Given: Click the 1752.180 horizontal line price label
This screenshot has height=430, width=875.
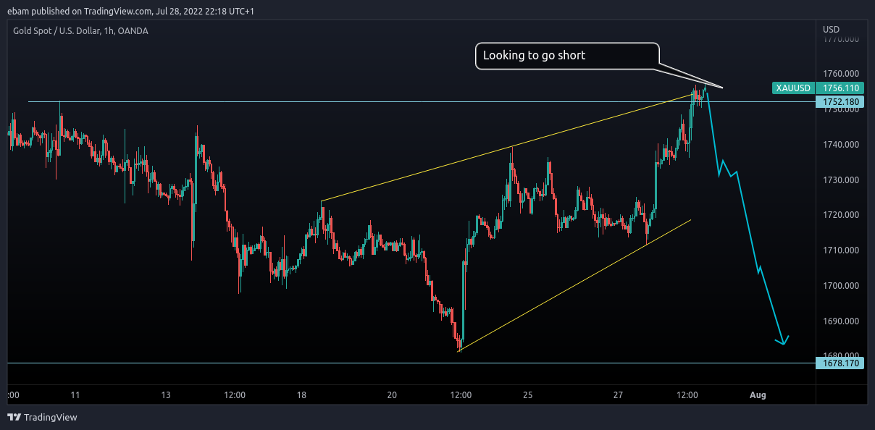Looking at the screenshot, I should pos(841,102).
